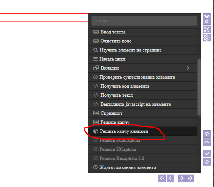Choose Ждать появления элемента

[143, 167]
